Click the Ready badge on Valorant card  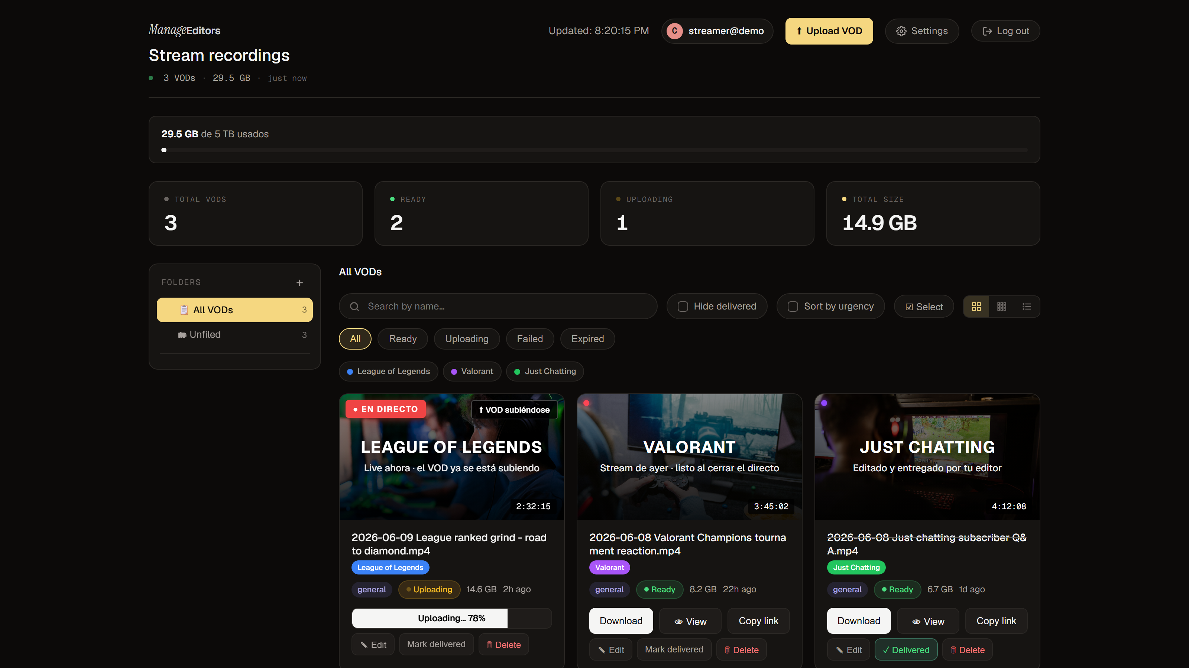pos(660,590)
